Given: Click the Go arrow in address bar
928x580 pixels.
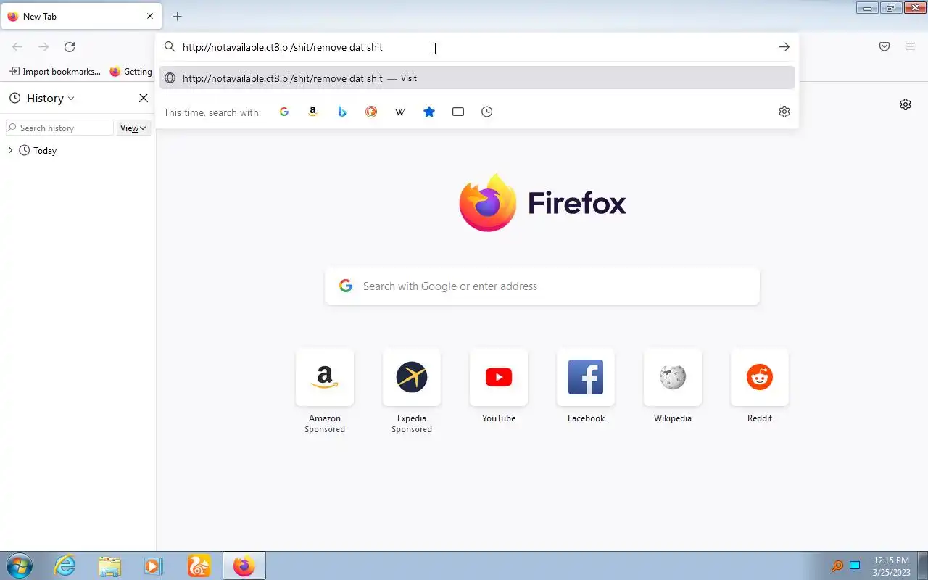Looking at the screenshot, I should pyautogui.click(x=784, y=47).
